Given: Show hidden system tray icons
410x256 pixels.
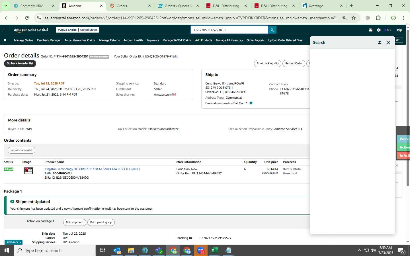Looking at the screenshot, I should (x=359, y=250).
